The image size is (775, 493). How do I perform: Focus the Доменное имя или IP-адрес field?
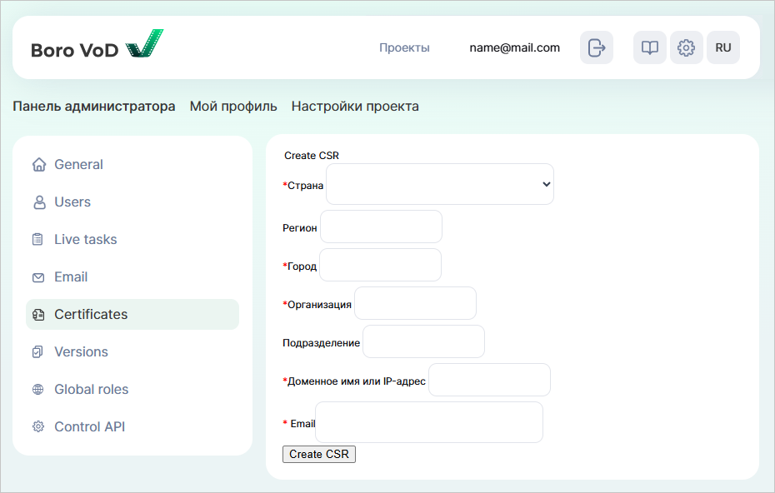[490, 380]
